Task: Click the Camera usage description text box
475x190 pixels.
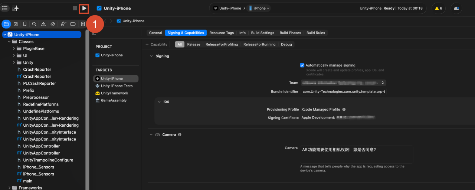Action: [356, 154]
